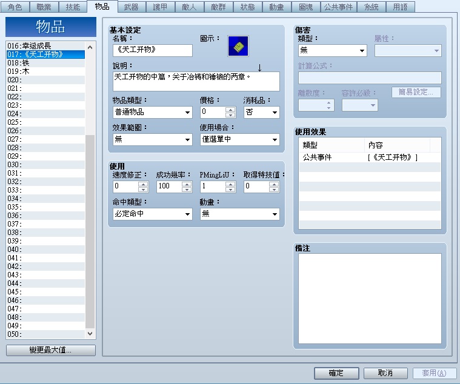Image resolution: width=460 pixels, height=384 pixels.
Task: Open the 使用場合 dropdown
Action: (x=239, y=139)
